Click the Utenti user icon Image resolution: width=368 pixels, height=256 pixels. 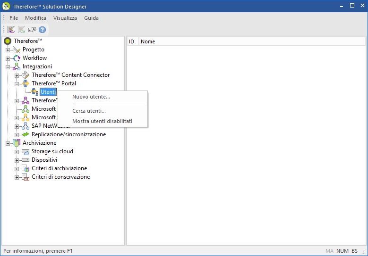coord(34,92)
